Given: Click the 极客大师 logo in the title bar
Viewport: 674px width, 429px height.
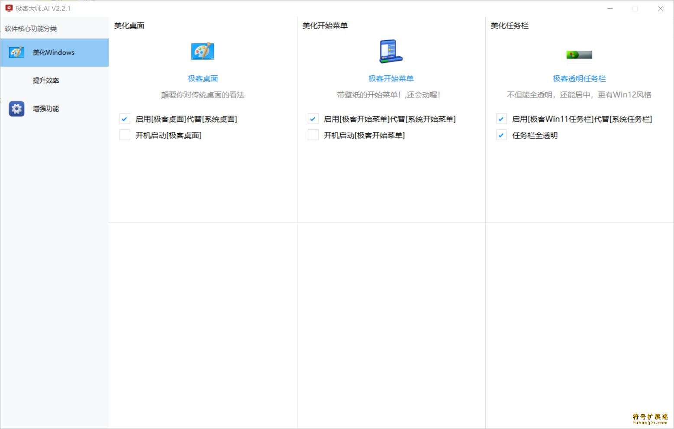Looking at the screenshot, I should coord(9,8).
